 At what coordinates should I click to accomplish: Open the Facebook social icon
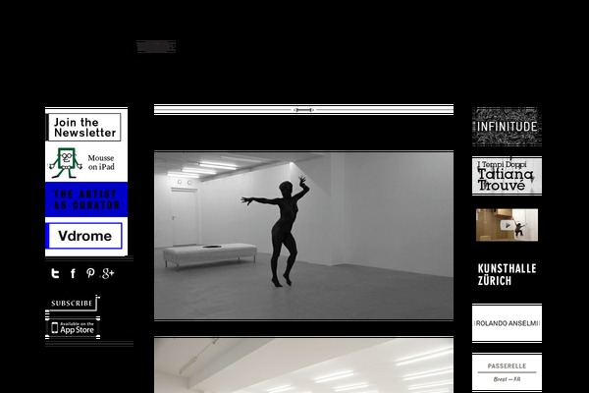click(73, 274)
